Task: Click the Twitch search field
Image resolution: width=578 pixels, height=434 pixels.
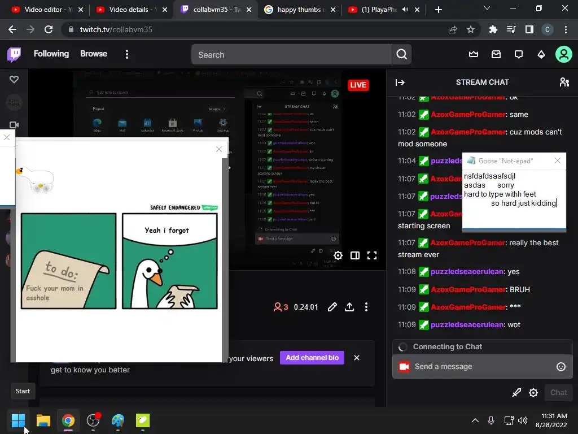Action: pyautogui.click(x=292, y=55)
